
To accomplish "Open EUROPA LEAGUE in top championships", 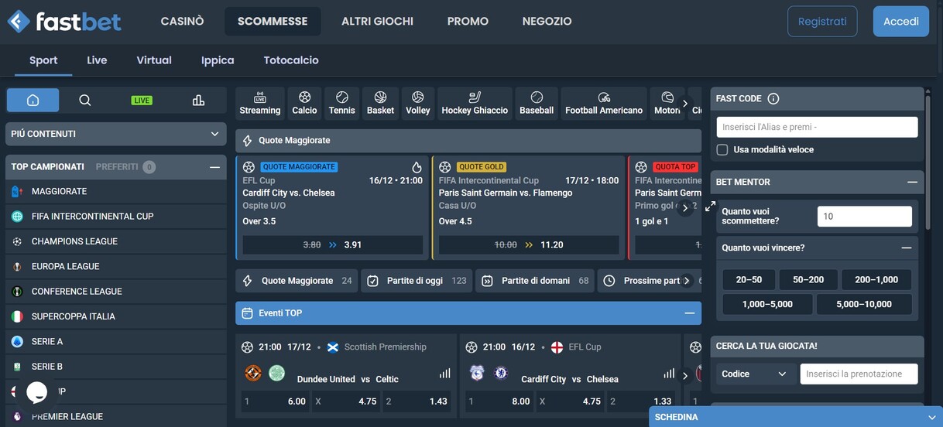I will point(116,267).
